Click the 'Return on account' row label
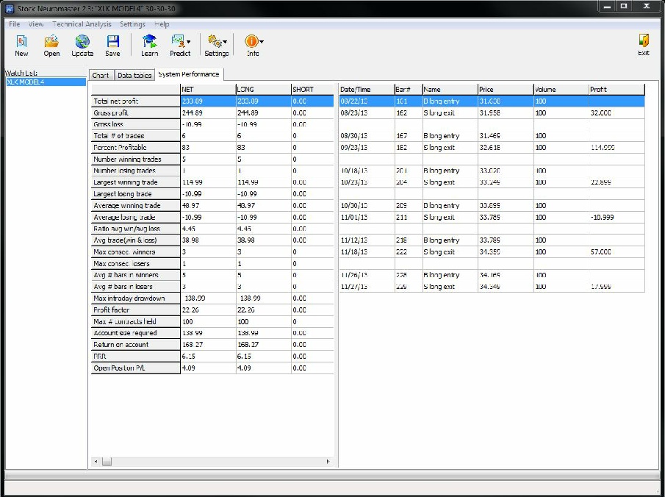Image resolution: width=665 pixels, height=497 pixels. pyautogui.click(x=136, y=345)
